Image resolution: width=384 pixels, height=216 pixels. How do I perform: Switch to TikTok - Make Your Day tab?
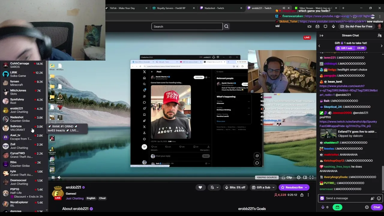coord(126,8)
